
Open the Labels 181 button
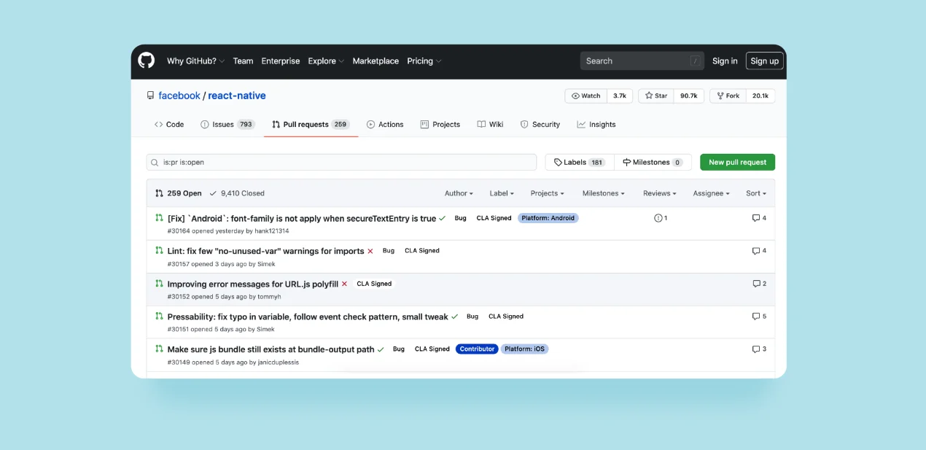pyautogui.click(x=580, y=163)
